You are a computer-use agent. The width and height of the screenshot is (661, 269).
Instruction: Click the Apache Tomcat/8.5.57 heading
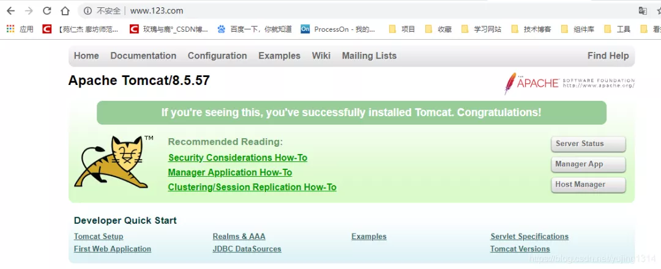click(x=139, y=81)
